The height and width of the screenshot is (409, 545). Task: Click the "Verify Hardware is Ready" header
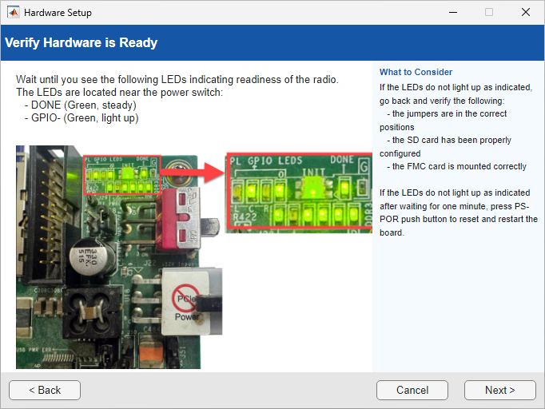pyautogui.click(x=82, y=43)
